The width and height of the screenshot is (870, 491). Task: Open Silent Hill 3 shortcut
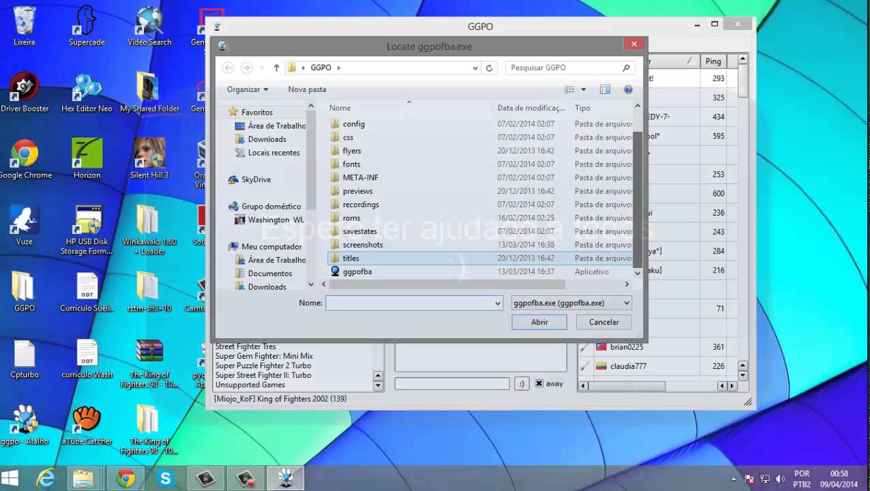149,160
